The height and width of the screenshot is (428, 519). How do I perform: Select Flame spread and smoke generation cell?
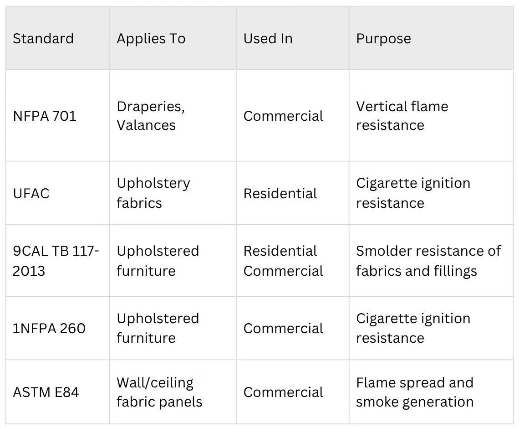[x=431, y=392]
